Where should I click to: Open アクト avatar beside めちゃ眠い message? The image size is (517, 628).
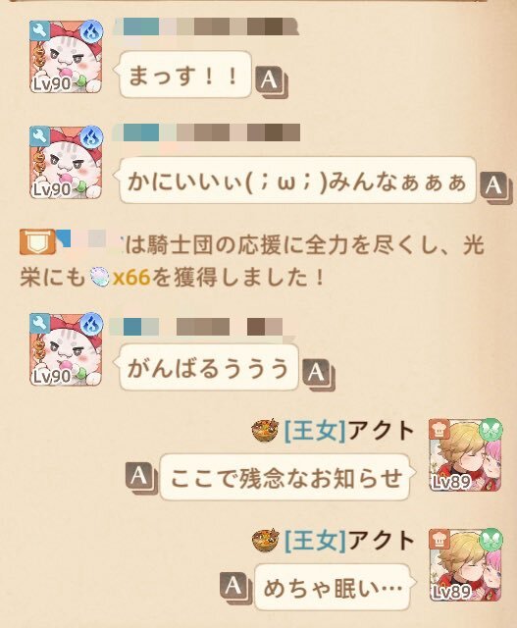click(x=465, y=565)
